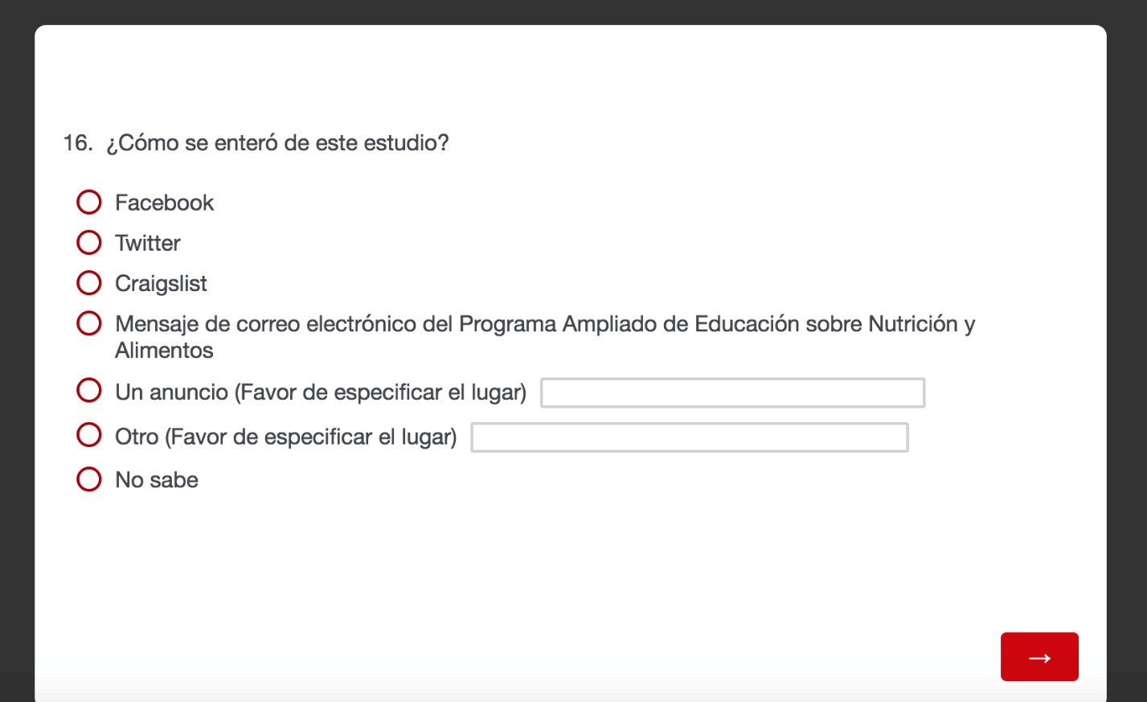Click the Facebook label text
Image resolution: width=1147 pixels, height=702 pixels.
pyautogui.click(x=164, y=203)
